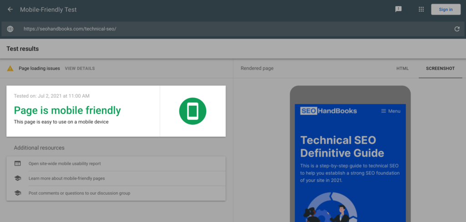Click the tested URL input field
The width and height of the screenshot is (466, 222).
click(x=233, y=29)
